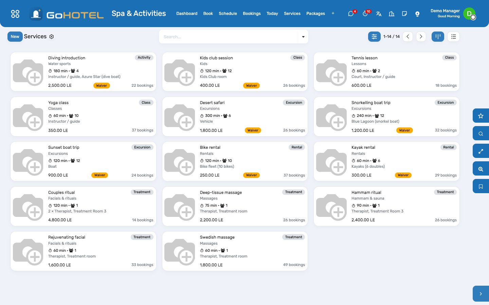Click the Spa & Activities title

point(139,14)
